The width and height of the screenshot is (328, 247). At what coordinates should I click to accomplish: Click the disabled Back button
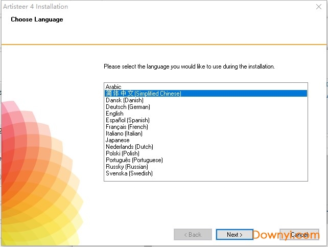193,235
